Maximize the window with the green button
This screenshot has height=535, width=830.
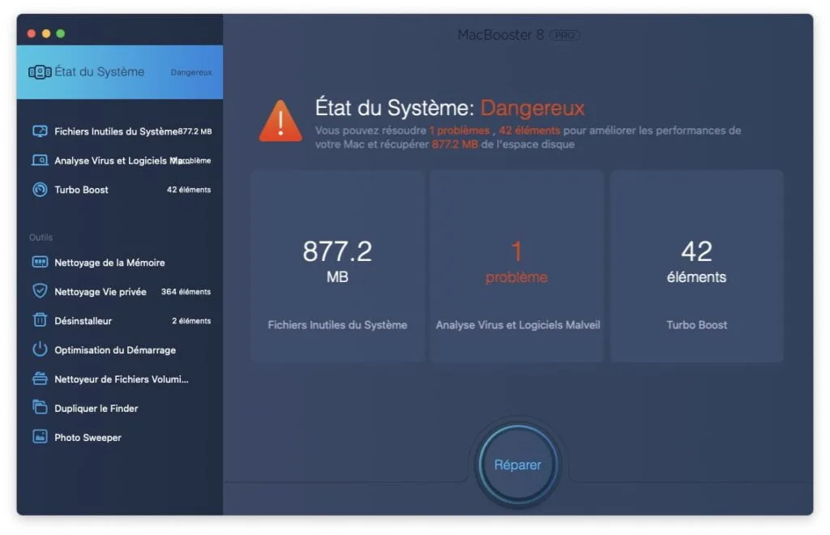point(60,33)
